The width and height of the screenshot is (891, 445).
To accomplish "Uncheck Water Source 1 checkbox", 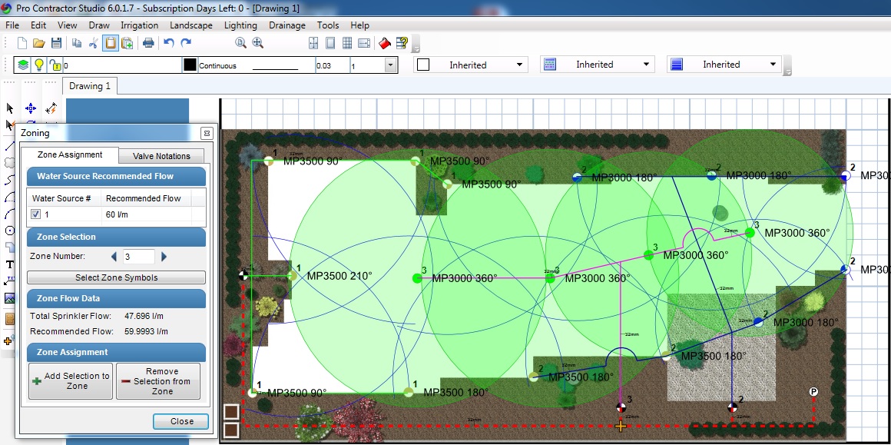I will 36,214.
